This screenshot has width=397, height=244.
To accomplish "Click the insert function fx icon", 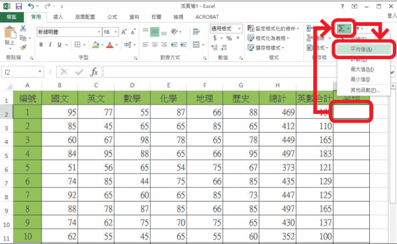I will (x=94, y=72).
